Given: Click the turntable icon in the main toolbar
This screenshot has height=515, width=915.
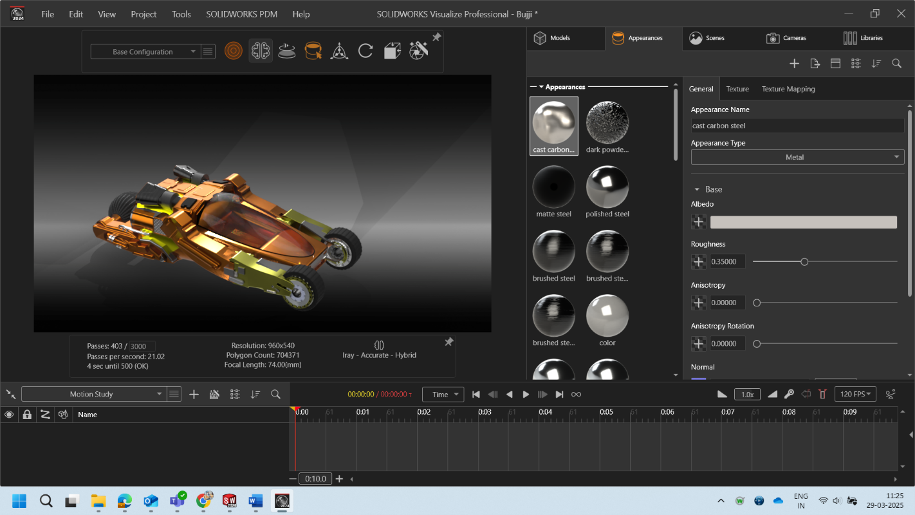Looking at the screenshot, I should click(x=287, y=51).
